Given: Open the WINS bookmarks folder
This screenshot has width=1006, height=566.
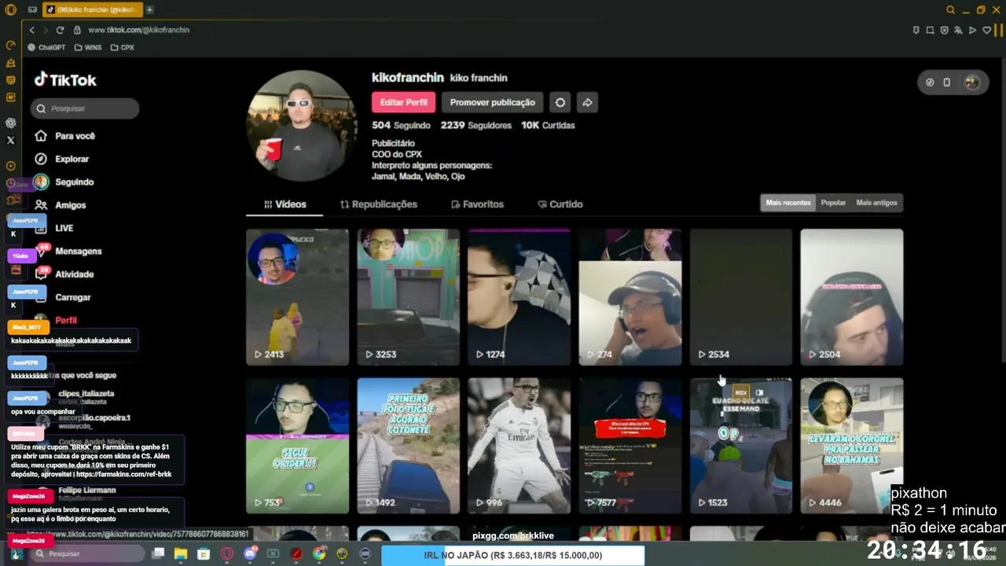Looking at the screenshot, I should (88, 47).
